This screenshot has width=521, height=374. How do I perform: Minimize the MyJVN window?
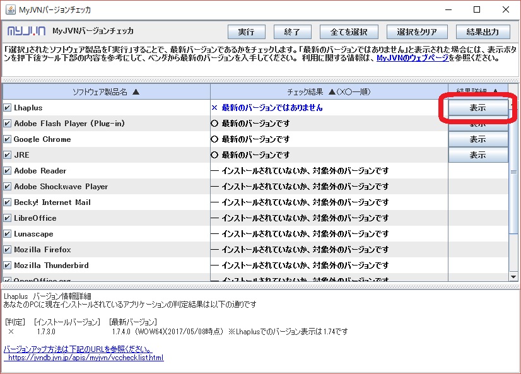point(448,9)
